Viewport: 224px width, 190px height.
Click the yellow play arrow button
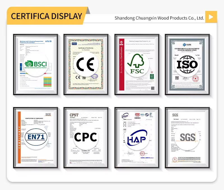click(x=211, y=17)
